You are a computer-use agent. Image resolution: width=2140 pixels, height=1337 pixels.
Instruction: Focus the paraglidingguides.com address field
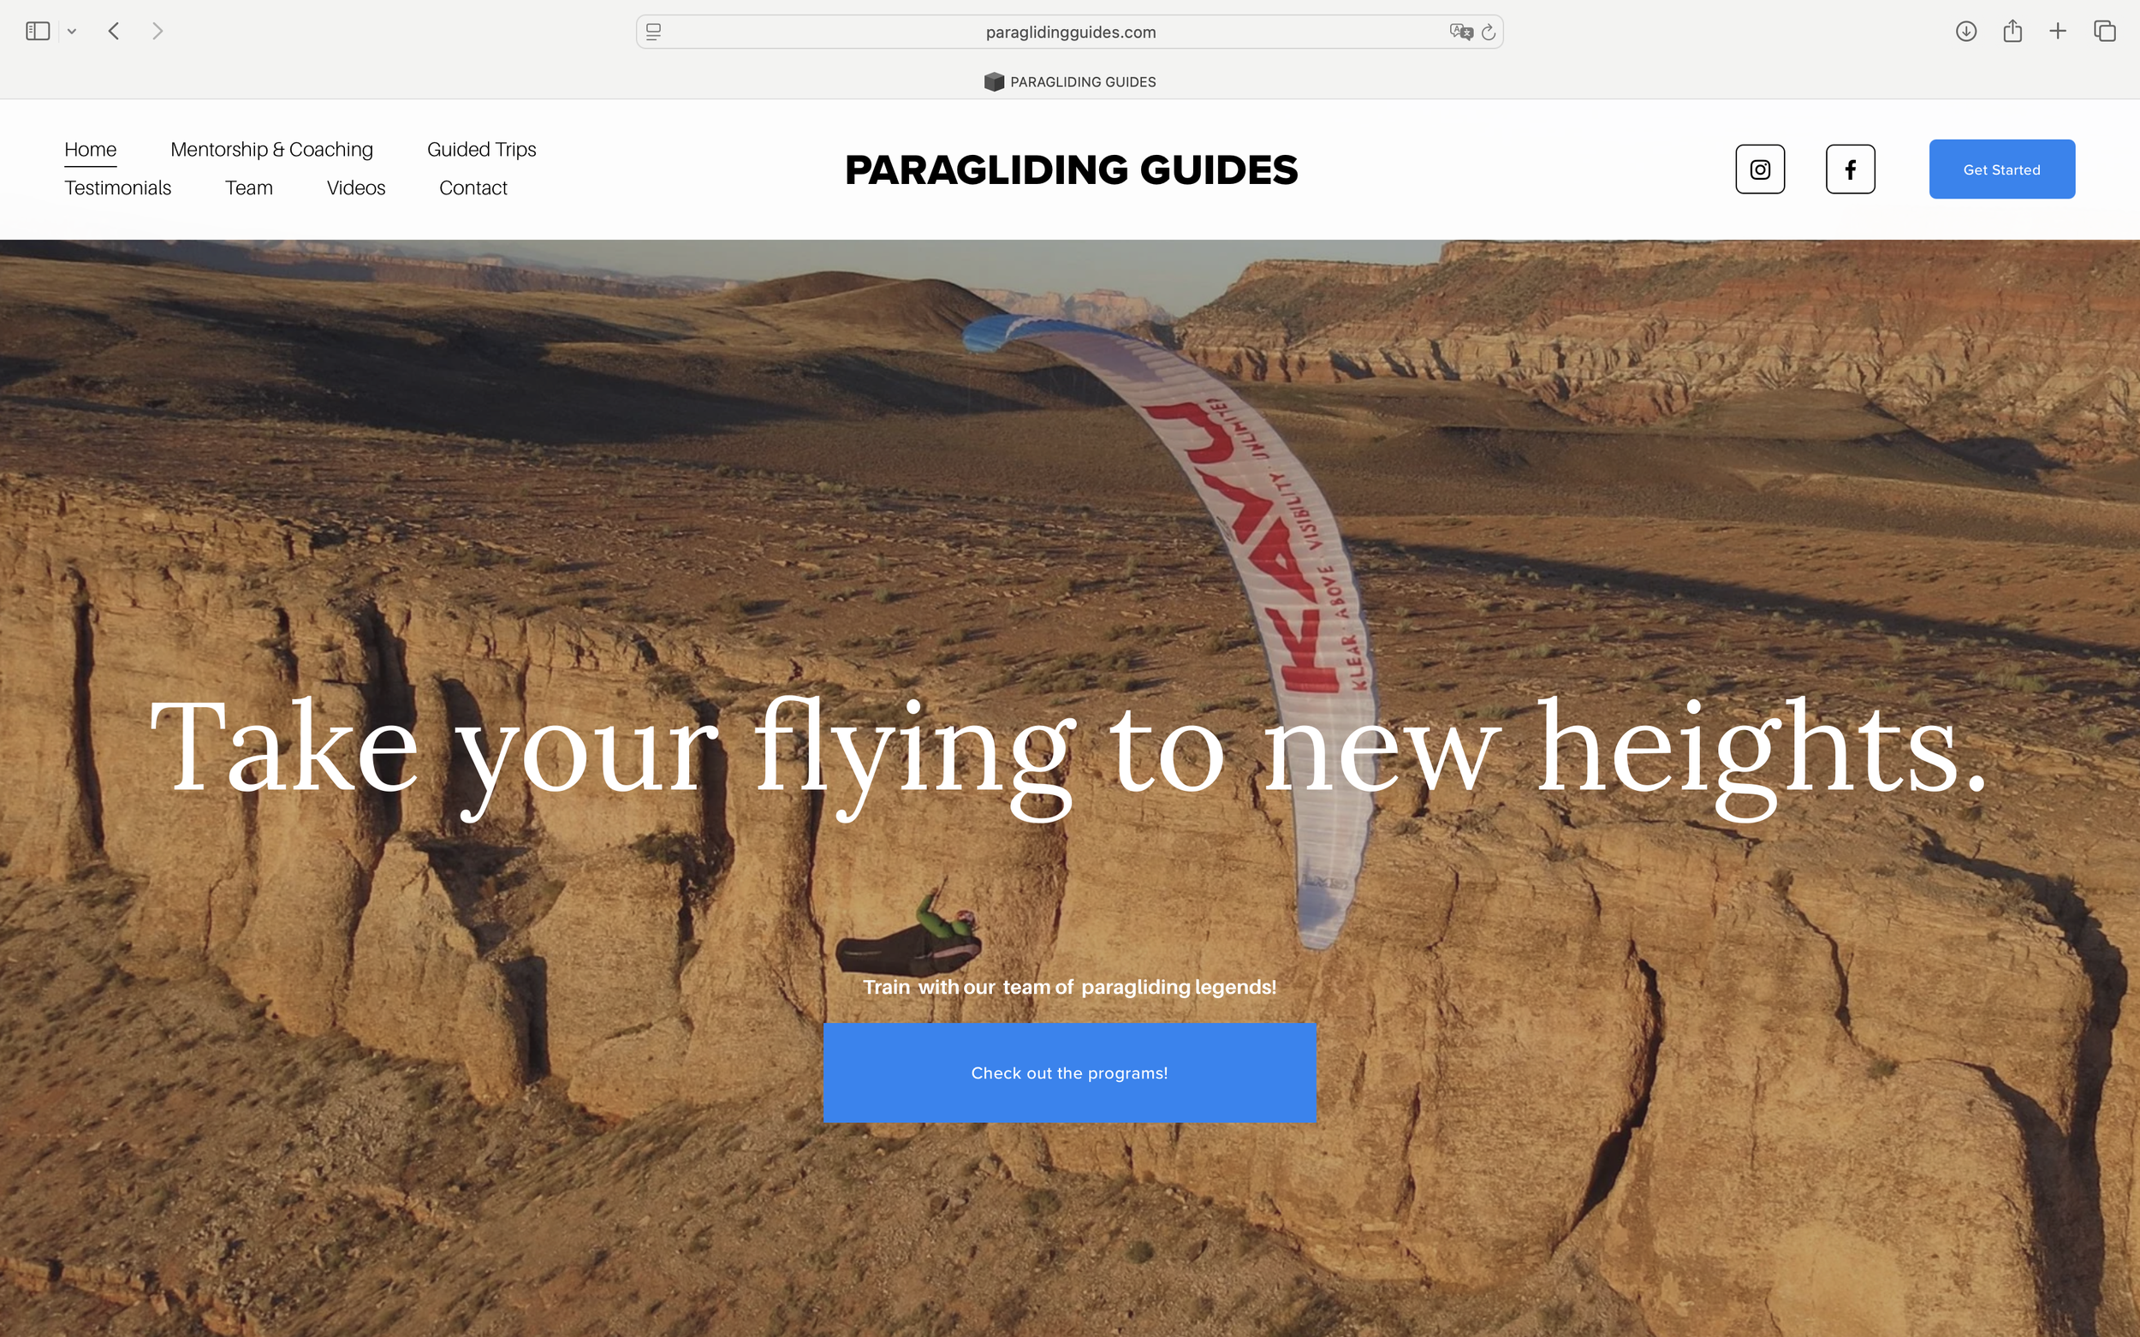point(1069,32)
